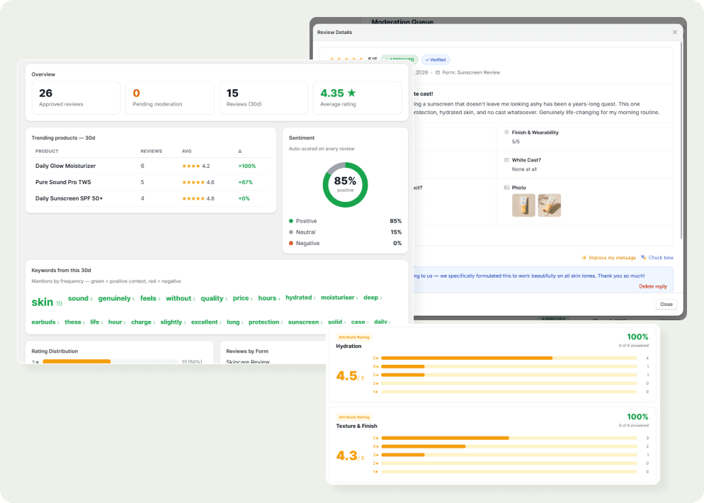This screenshot has width=704, height=503.
Task: Select the Pure Sound Pro TWS product row
Action: point(151,182)
